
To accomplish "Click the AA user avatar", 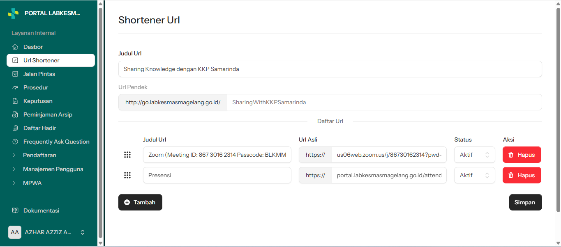I will click(15, 232).
